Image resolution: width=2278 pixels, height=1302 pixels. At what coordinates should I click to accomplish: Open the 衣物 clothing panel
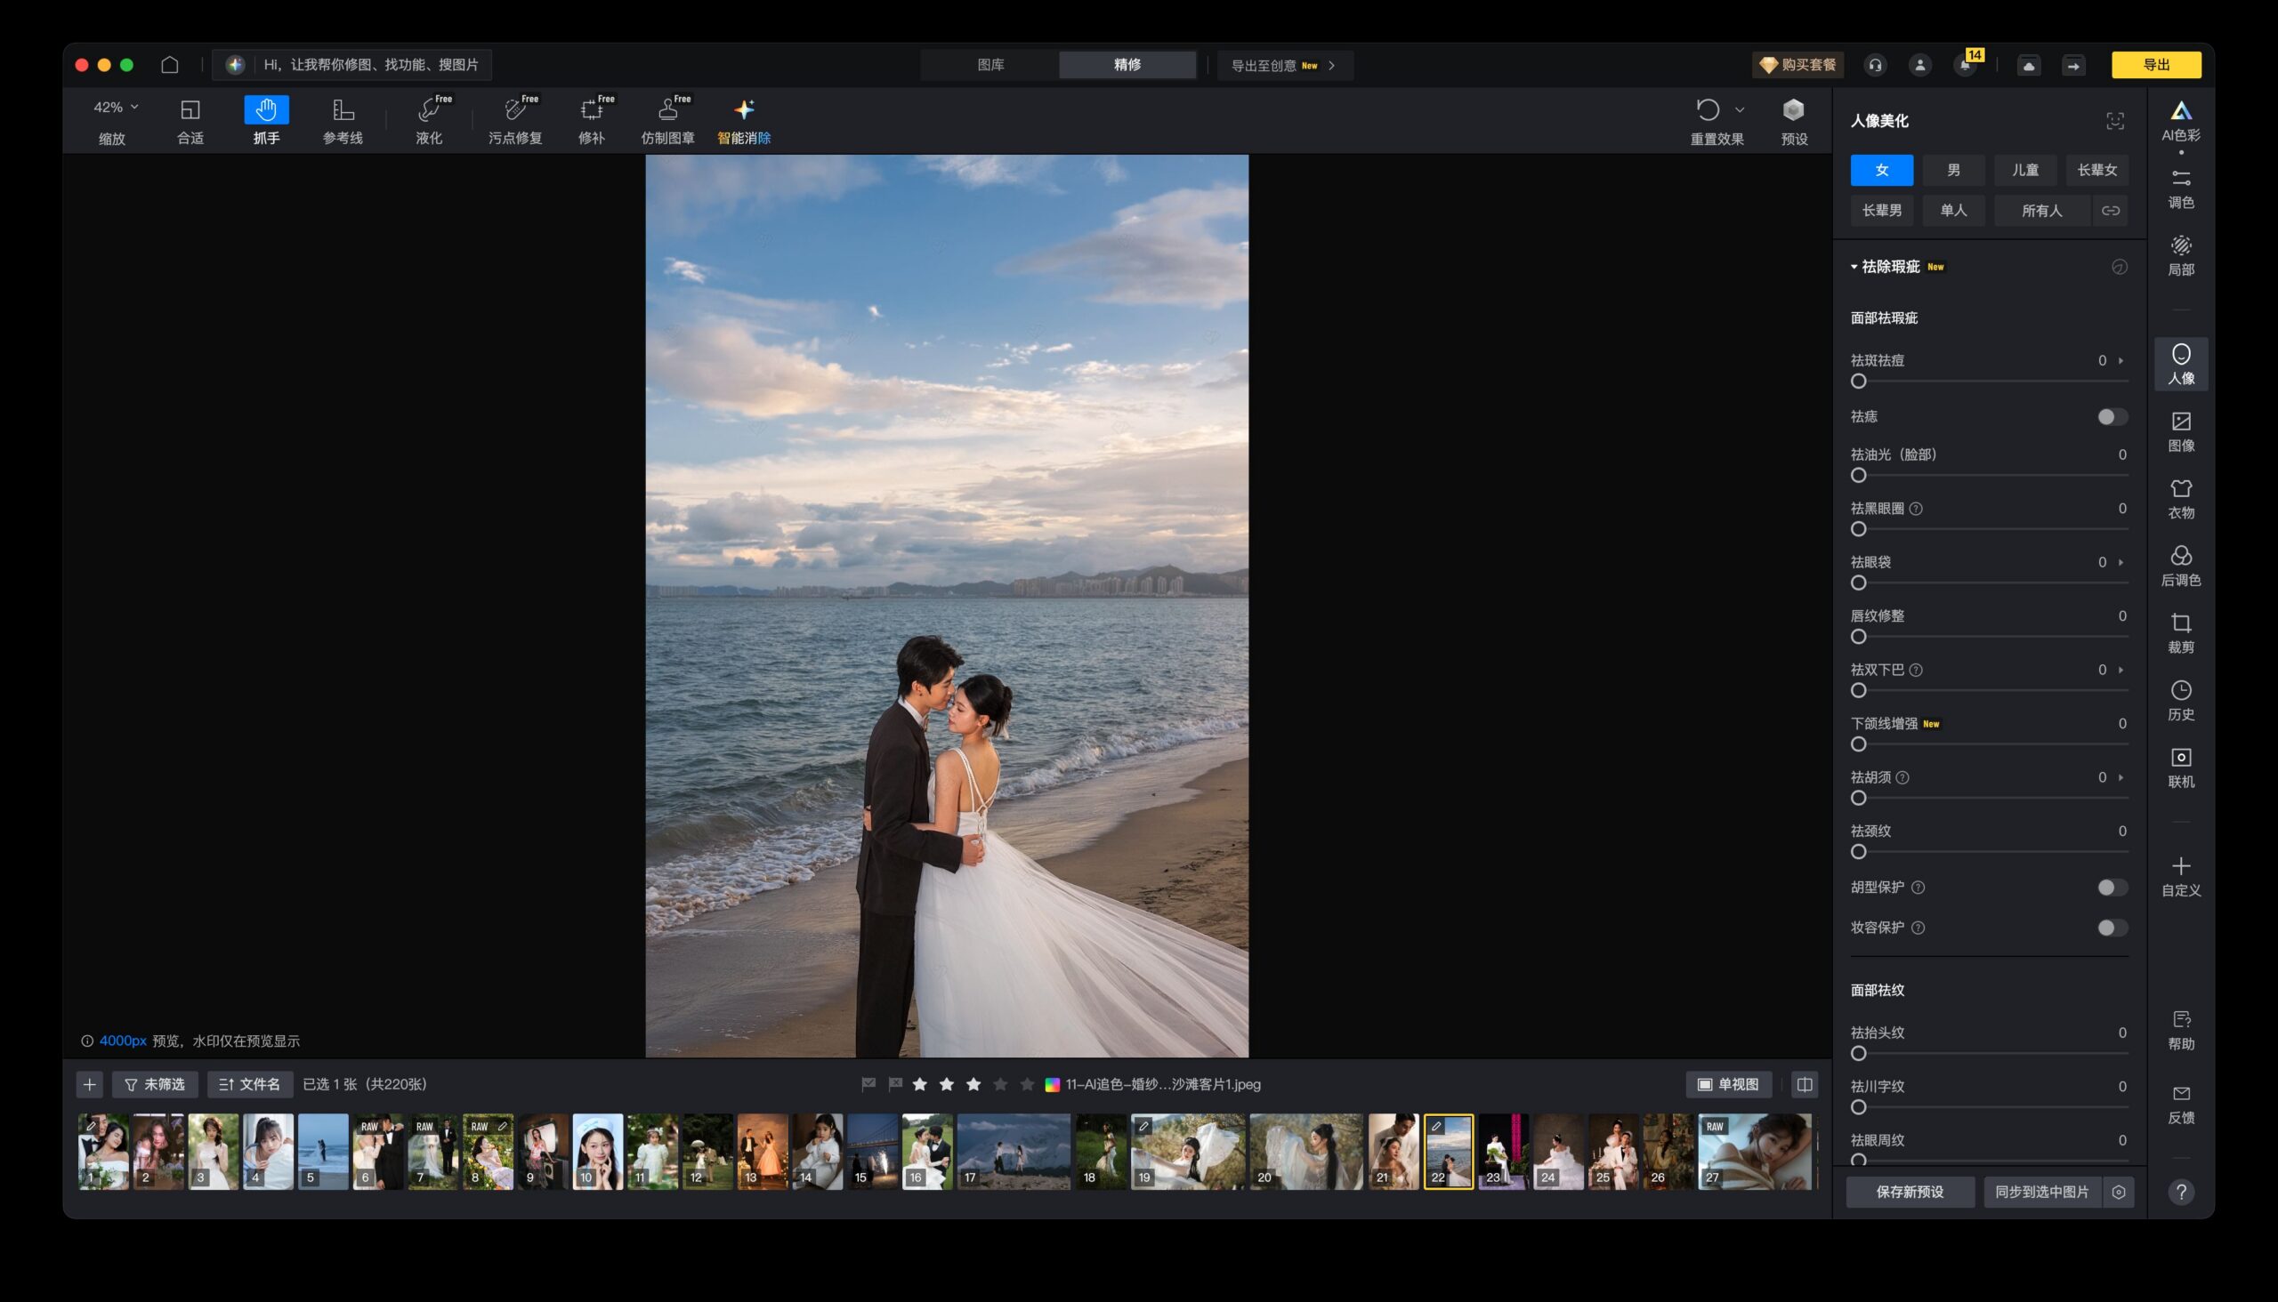click(x=2180, y=498)
